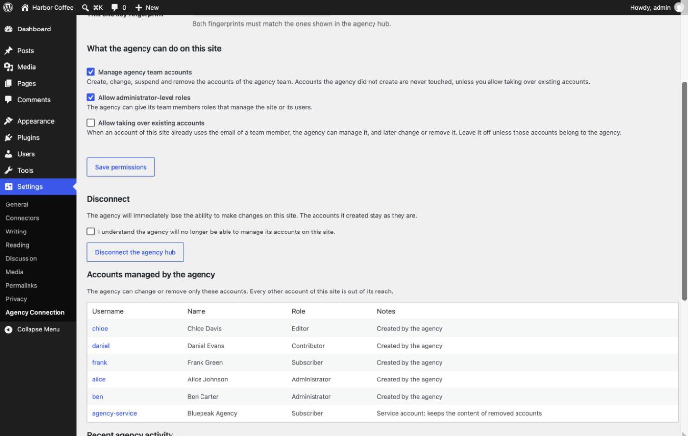The image size is (688, 436).
Task: Click the Agency Connection submenu item
Action: [35, 312]
